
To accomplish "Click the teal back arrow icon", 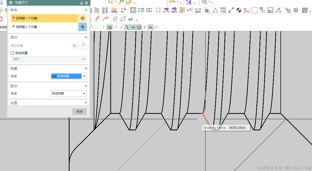I will [131, 19].
